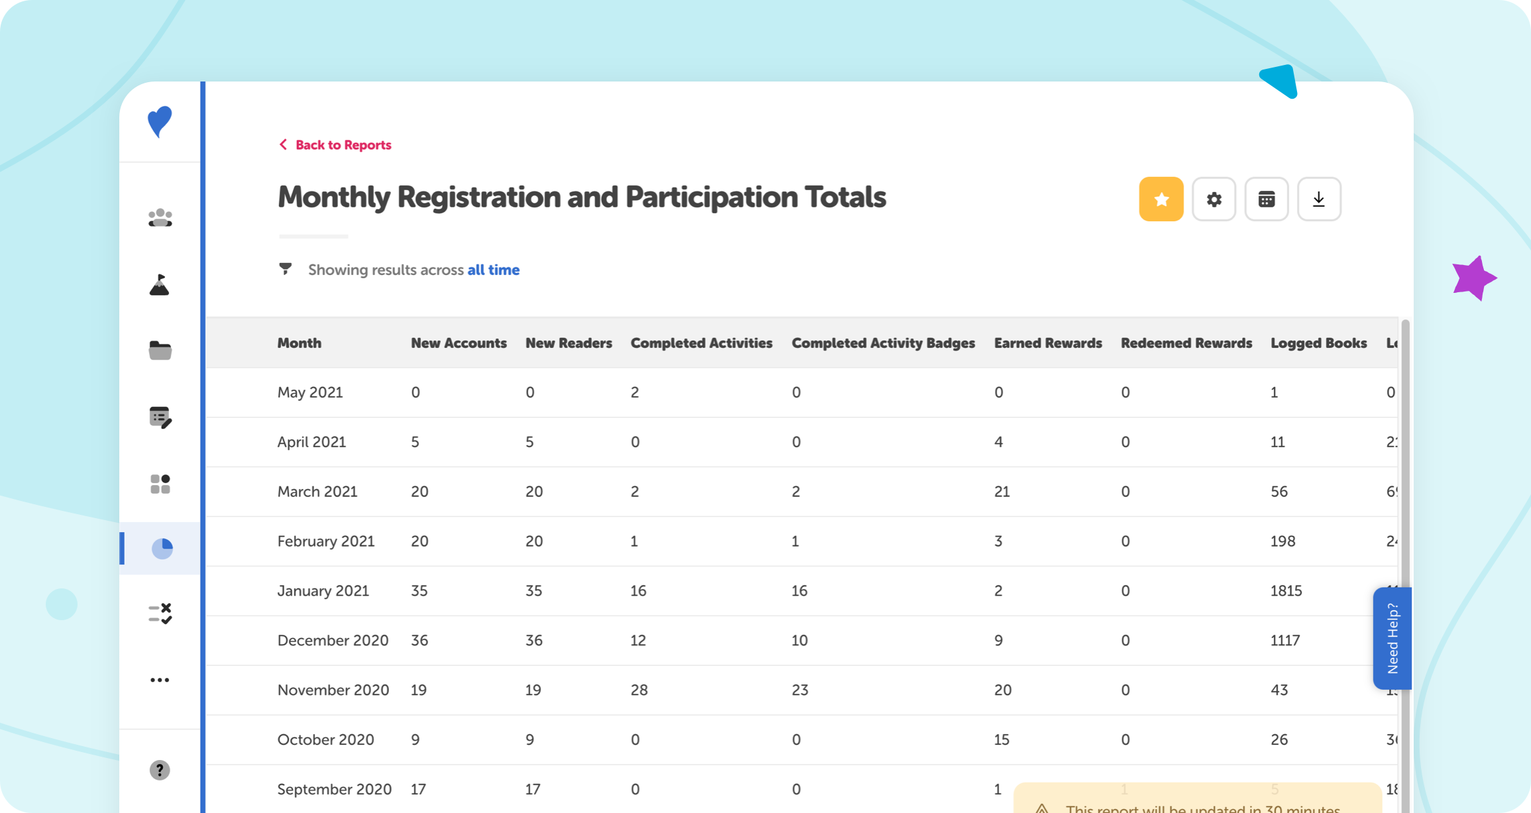Change the all time date filter
The image size is (1531, 813).
click(493, 270)
